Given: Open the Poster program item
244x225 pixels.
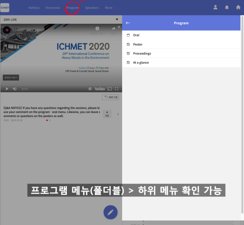Looking at the screenshot, I should click(182, 44).
